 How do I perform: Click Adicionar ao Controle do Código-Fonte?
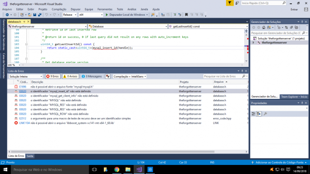click(279, 163)
